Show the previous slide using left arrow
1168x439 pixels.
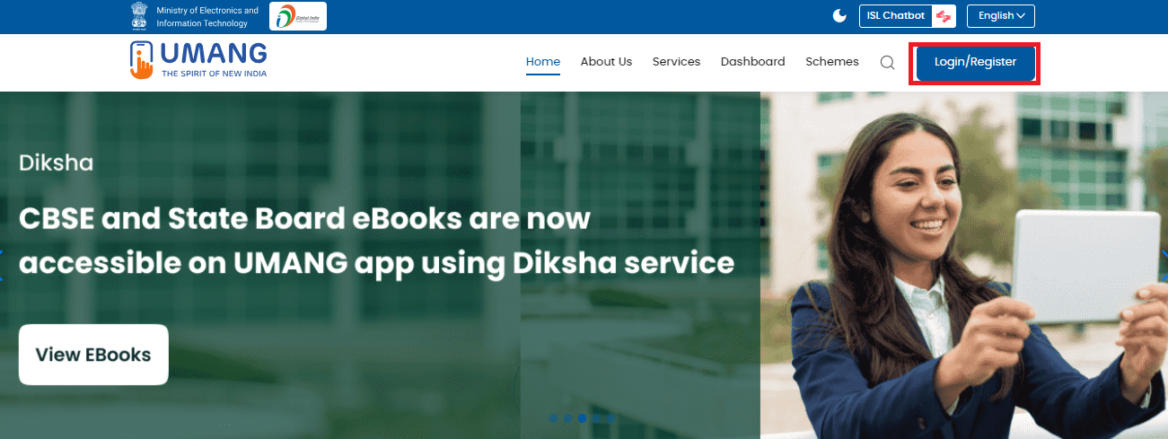[2, 266]
